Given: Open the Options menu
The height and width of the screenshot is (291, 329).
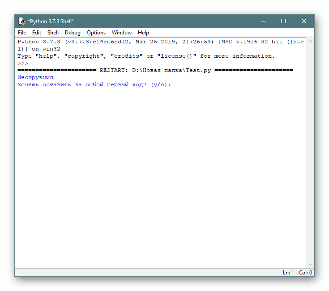Looking at the screenshot, I should [96, 33].
